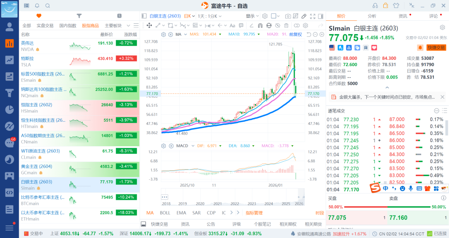Zoom in the chart with plus button
This screenshot has height=238, width=449.
click(321, 34)
